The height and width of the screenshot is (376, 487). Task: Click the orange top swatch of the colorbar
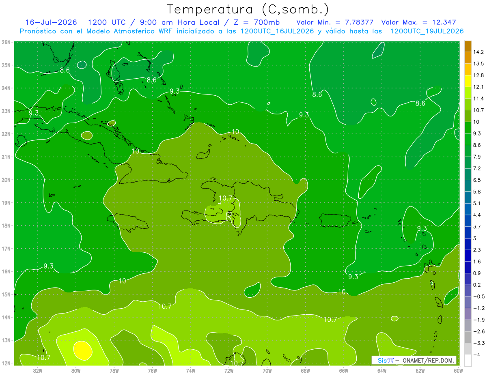click(468, 47)
